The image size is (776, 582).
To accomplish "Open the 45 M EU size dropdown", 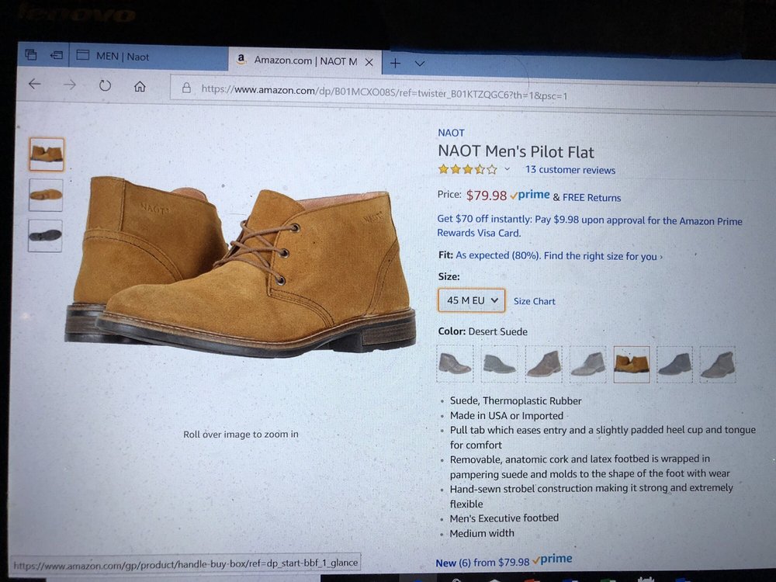I will point(471,300).
